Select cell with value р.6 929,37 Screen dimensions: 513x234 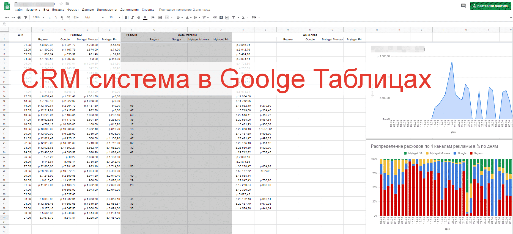click(x=43, y=45)
